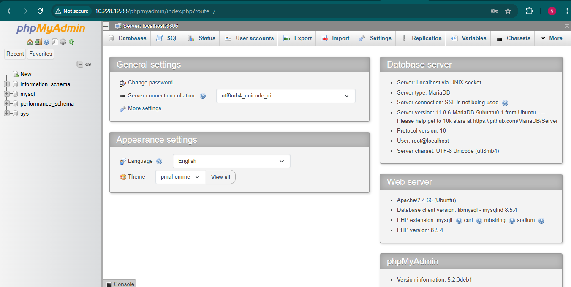This screenshot has height=287, width=571.
Task: Click the sidebar pages documentation icon
Action: tap(54, 42)
